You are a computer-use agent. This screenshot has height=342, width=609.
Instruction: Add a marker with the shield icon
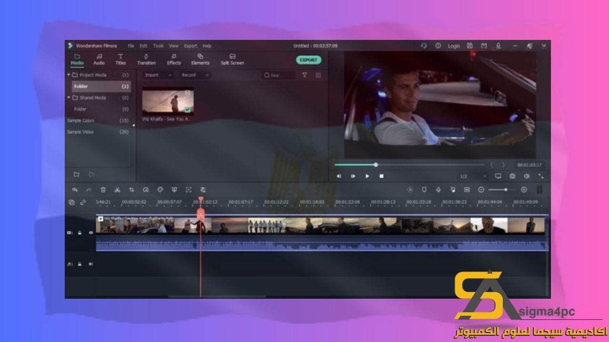pos(424,190)
